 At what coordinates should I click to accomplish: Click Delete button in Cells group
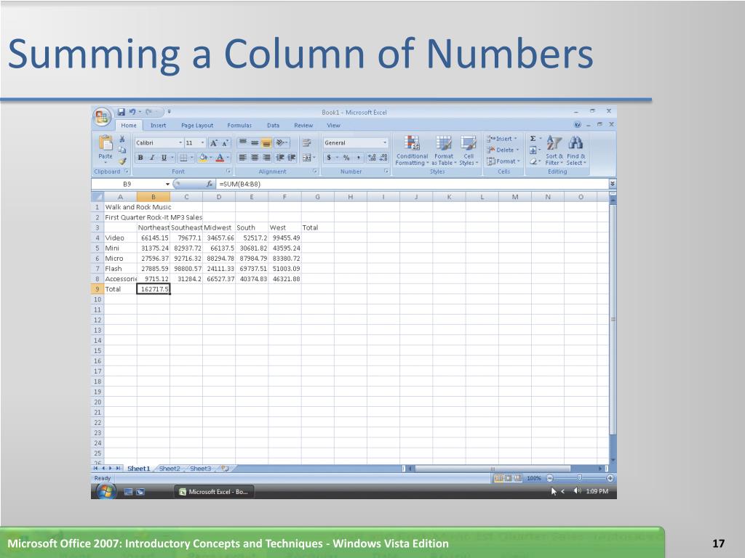[503, 150]
